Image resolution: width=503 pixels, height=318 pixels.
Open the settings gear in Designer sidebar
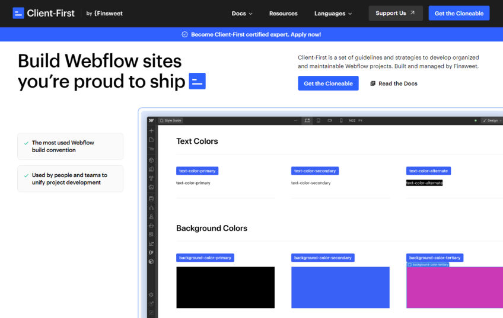pos(151,295)
